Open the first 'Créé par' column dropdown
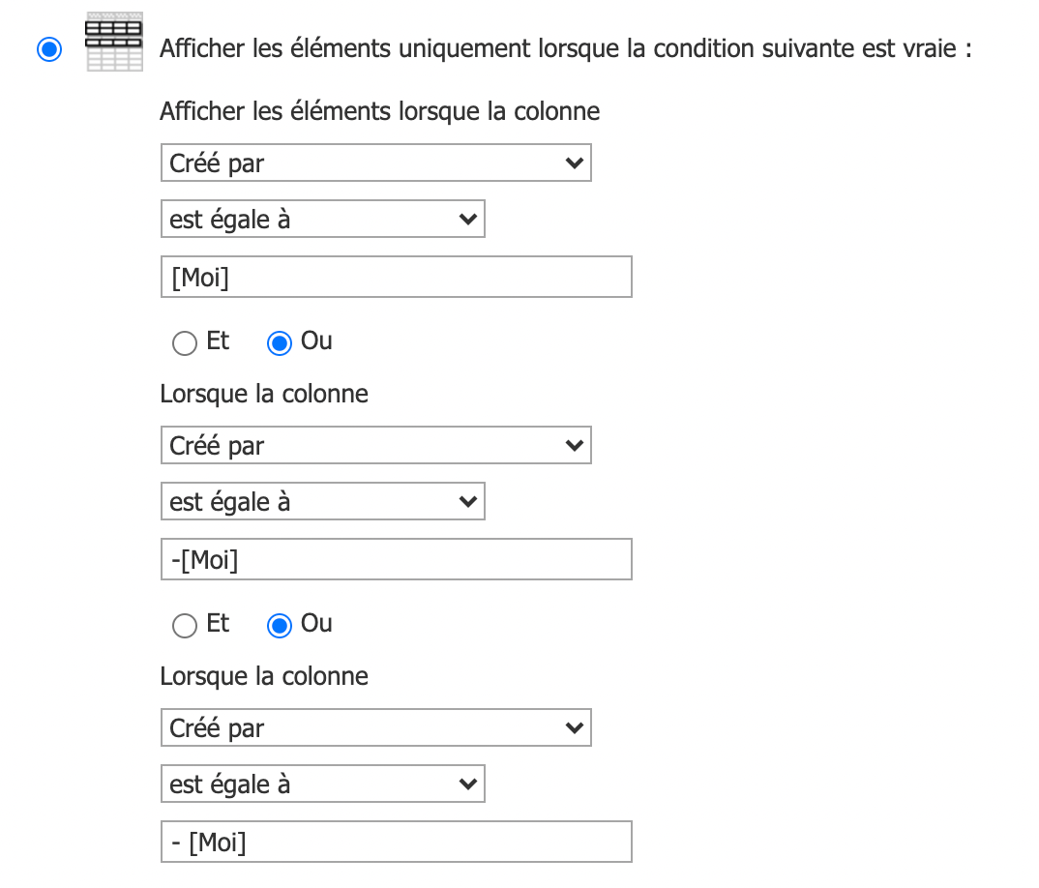The image size is (1039, 888). pyautogui.click(x=375, y=163)
